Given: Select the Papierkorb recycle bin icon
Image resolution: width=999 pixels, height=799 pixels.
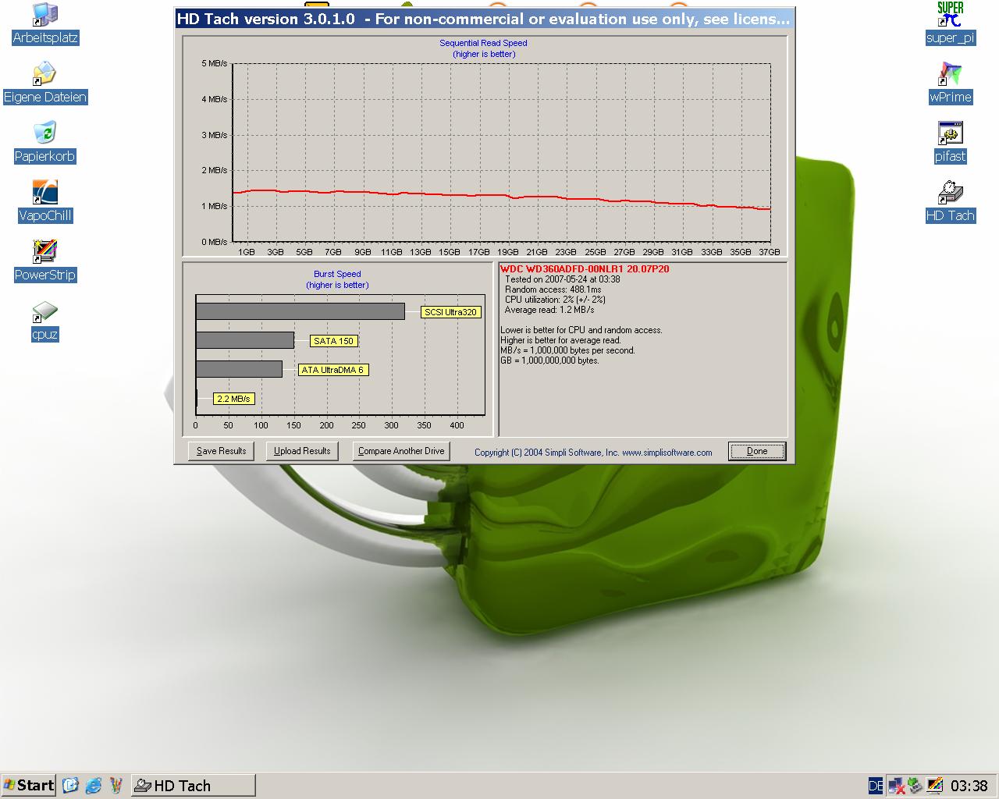Looking at the screenshot, I should tap(44, 133).
